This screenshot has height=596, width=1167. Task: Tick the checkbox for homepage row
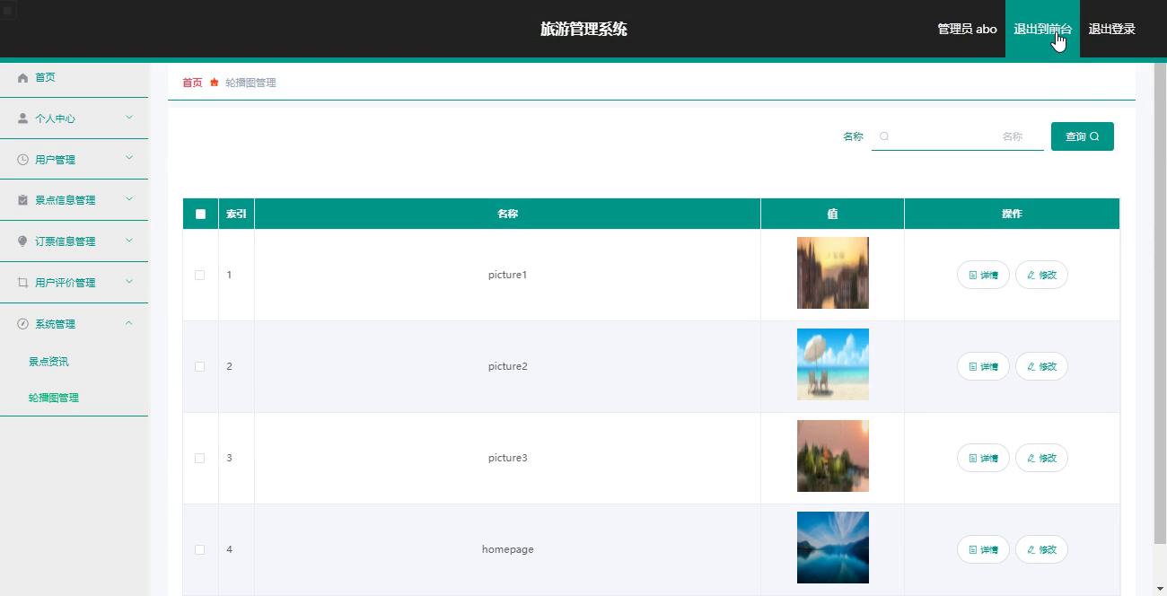click(200, 549)
